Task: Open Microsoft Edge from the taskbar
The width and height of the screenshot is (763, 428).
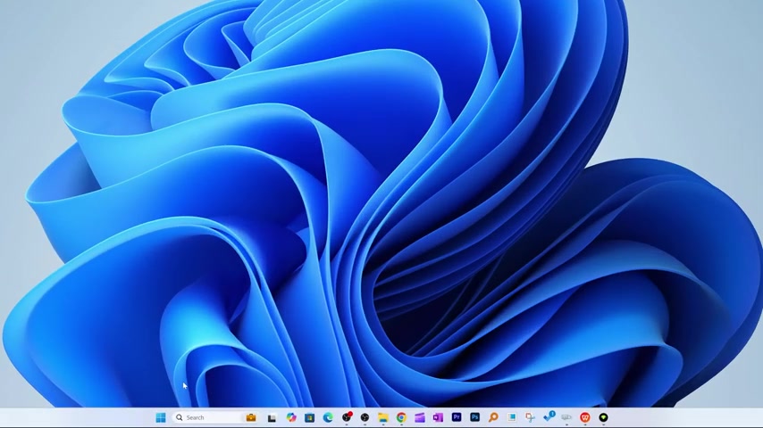Action: (x=328, y=417)
